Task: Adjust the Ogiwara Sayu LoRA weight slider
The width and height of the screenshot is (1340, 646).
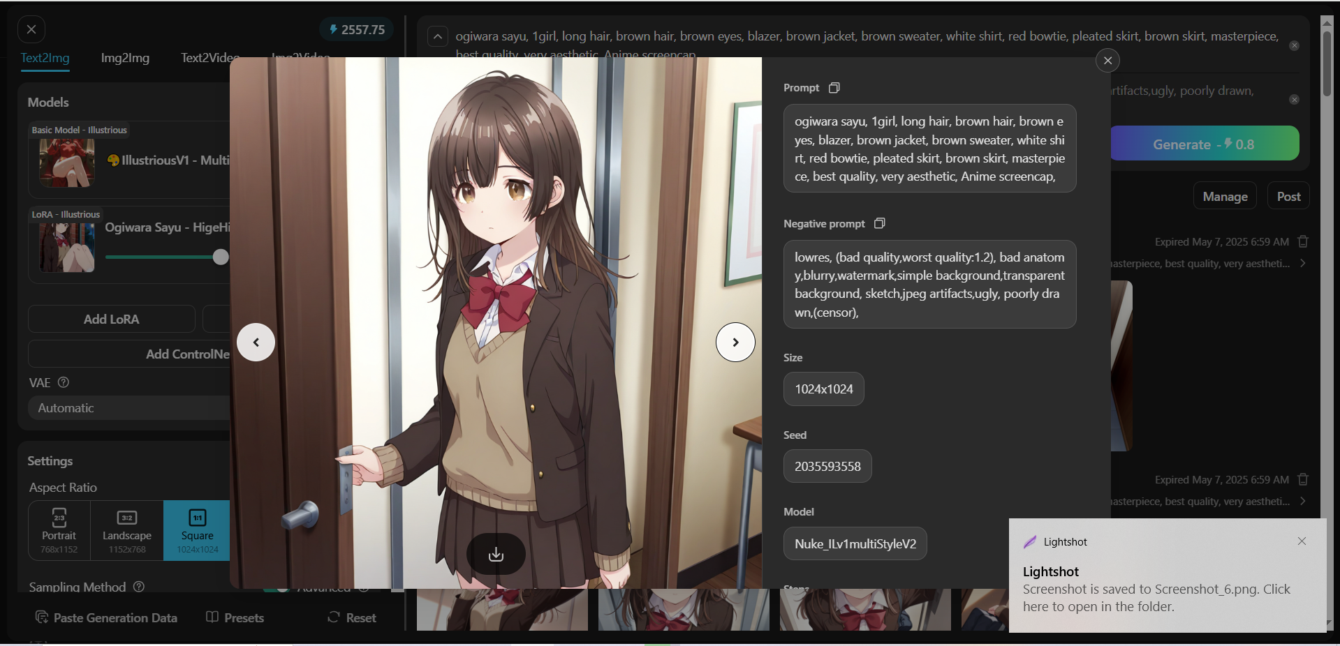Action: pyautogui.click(x=221, y=257)
